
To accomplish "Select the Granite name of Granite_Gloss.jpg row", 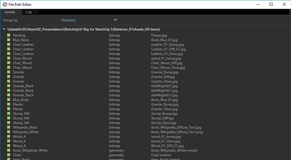I will click(19, 81).
